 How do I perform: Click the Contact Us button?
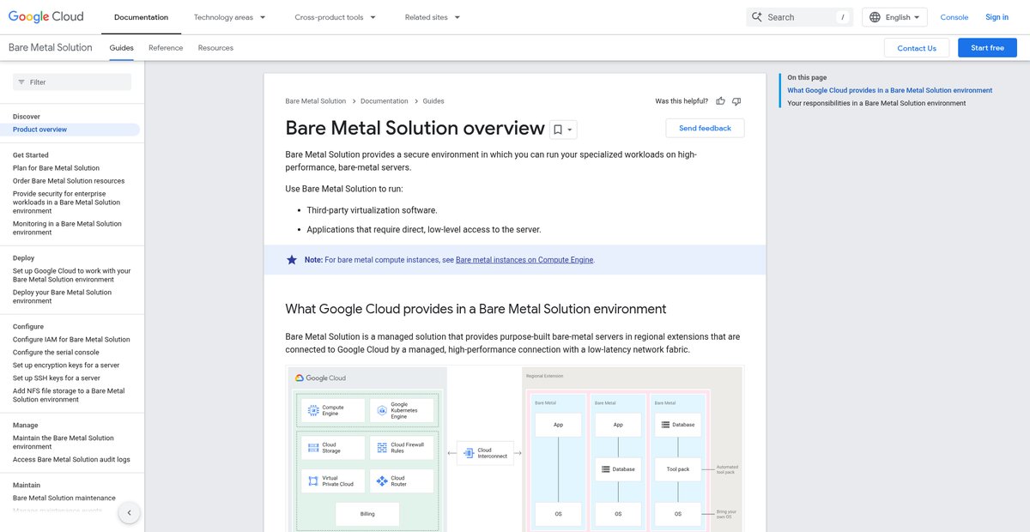pyautogui.click(x=917, y=48)
